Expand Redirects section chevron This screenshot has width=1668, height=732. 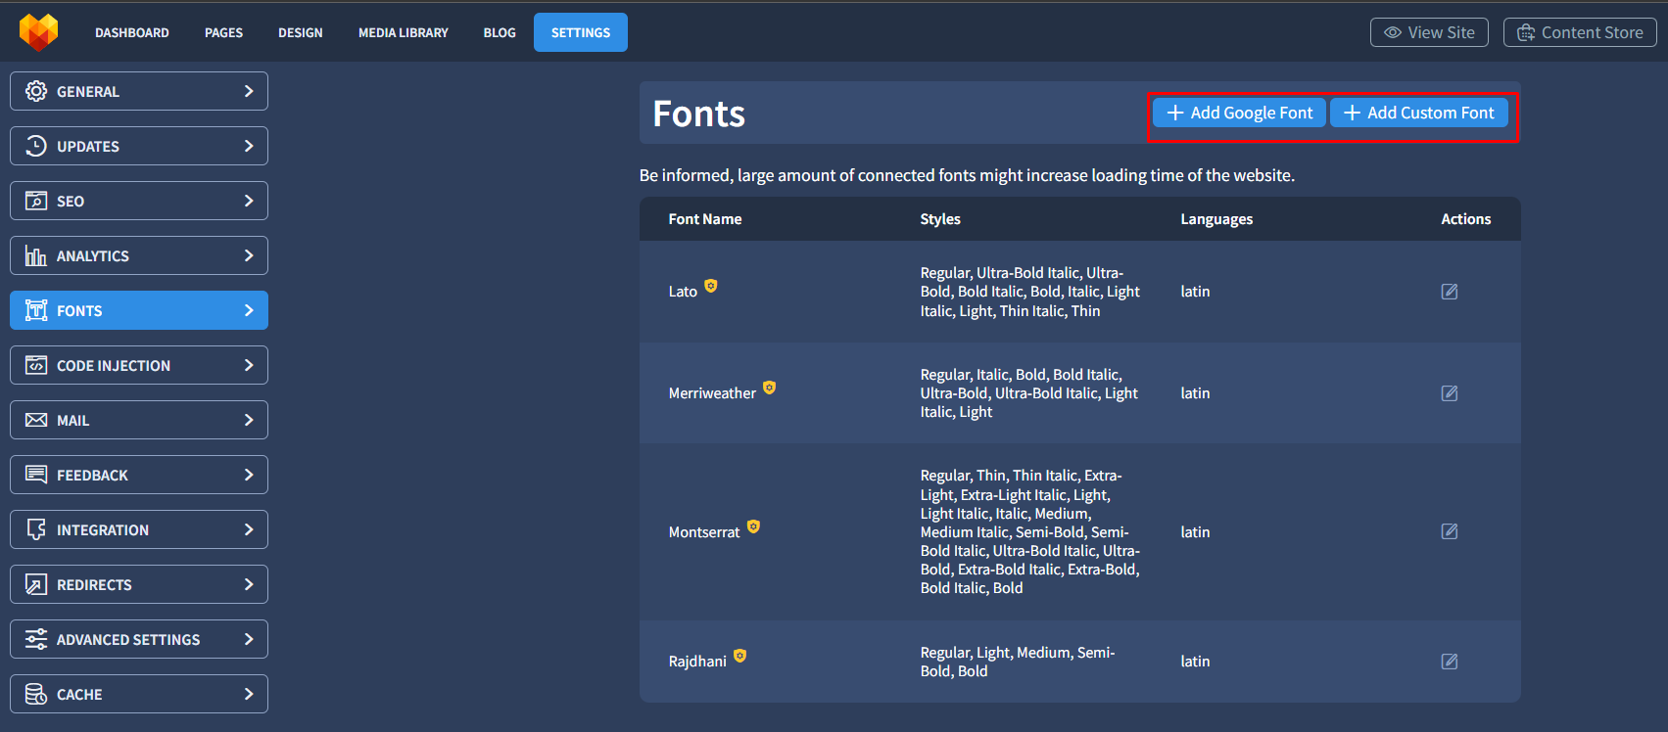coord(249,584)
